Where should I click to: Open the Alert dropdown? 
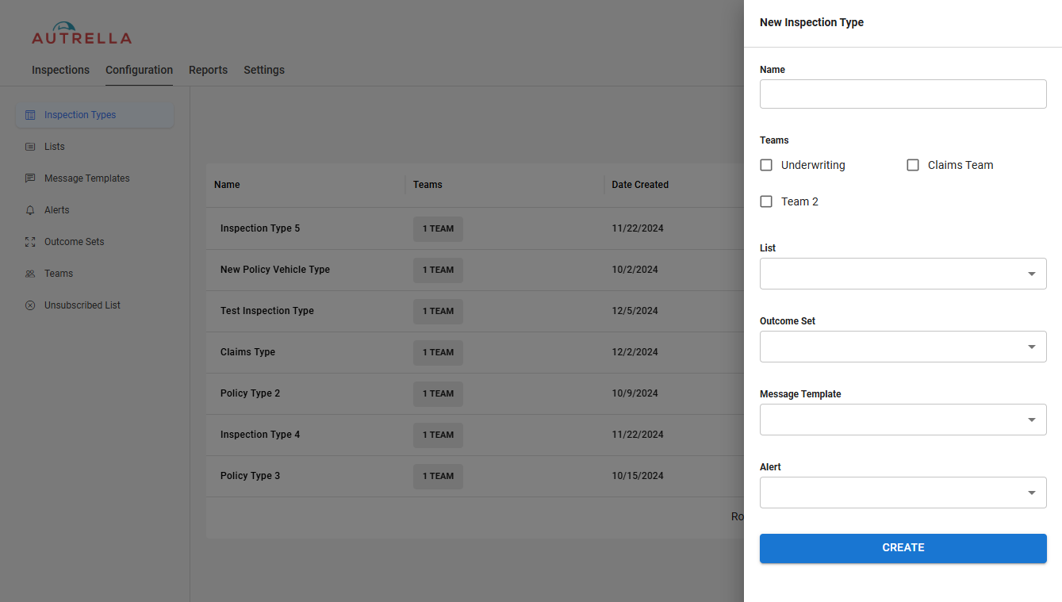point(903,493)
